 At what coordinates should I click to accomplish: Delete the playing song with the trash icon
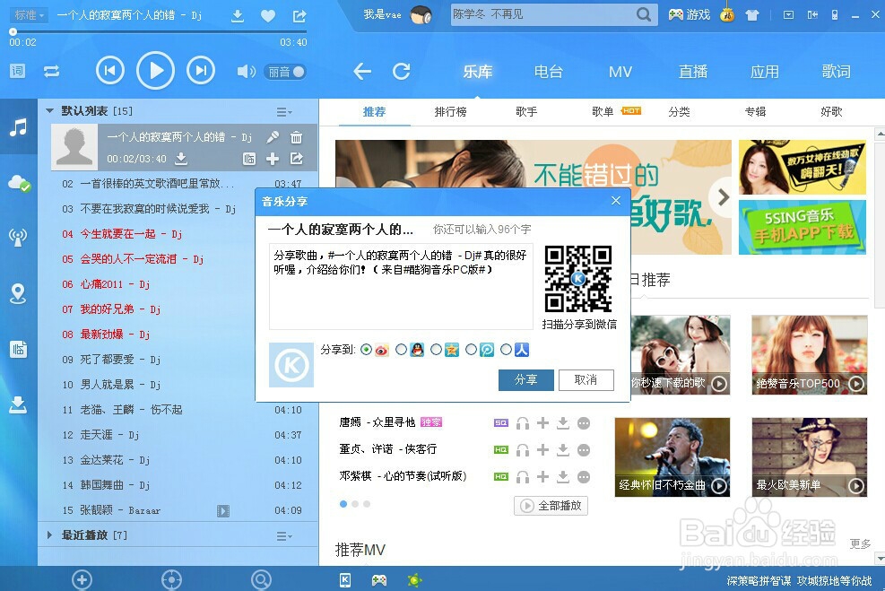[296, 137]
